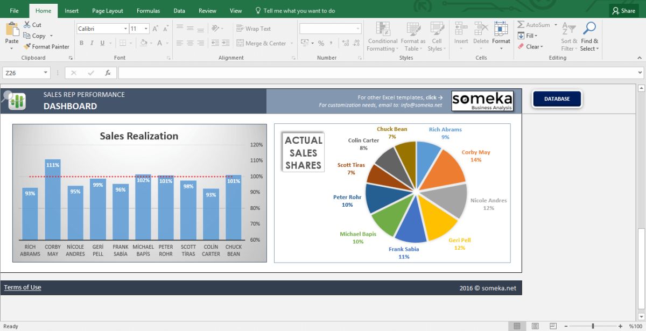Switch to the Formulas ribbon tab
Image resolution: width=646 pixels, height=331 pixels.
click(148, 10)
